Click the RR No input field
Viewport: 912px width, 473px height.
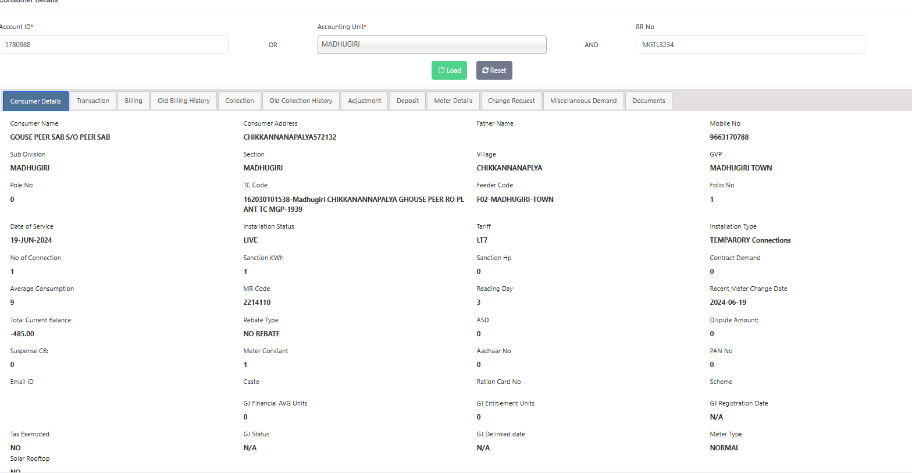(x=750, y=45)
